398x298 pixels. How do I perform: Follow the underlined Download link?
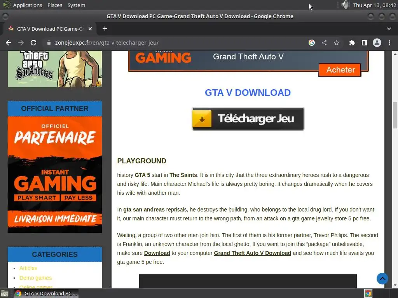[157, 253]
